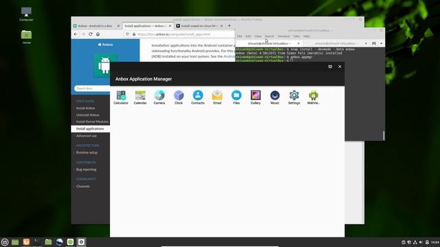Close the first terminal tab

(298, 43)
